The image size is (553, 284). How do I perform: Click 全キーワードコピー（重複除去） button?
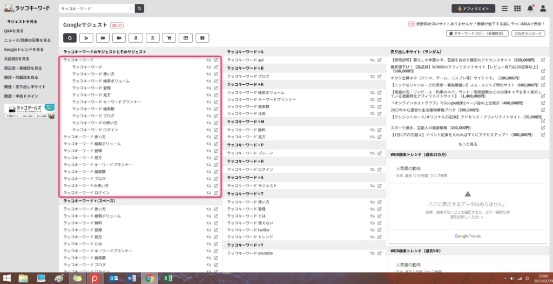(477, 33)
